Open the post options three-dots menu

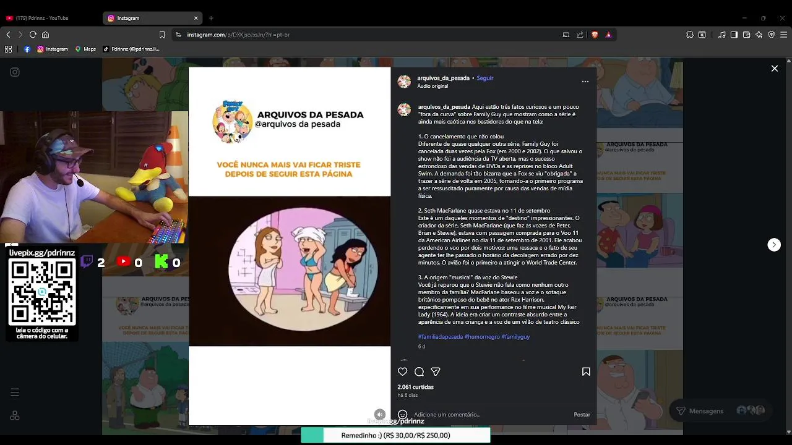click(x=585, y=82)
